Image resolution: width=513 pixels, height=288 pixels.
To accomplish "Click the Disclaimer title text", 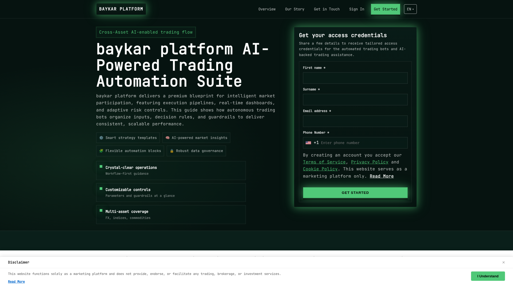I will [x=19, y=262].
